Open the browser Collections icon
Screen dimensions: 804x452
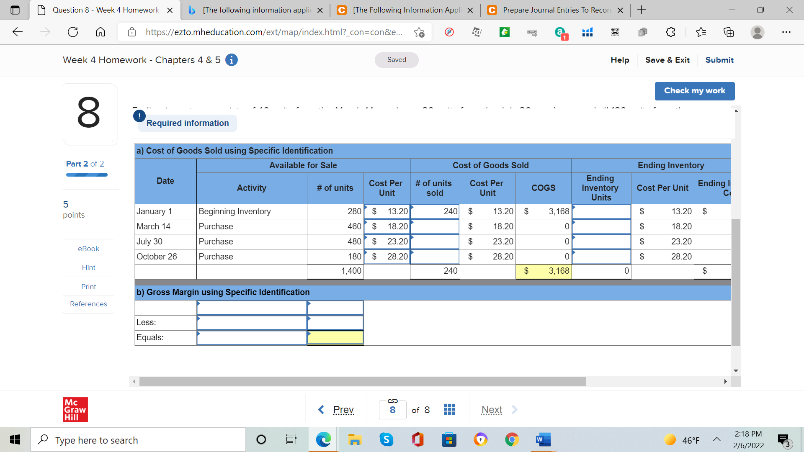[729, 32]
